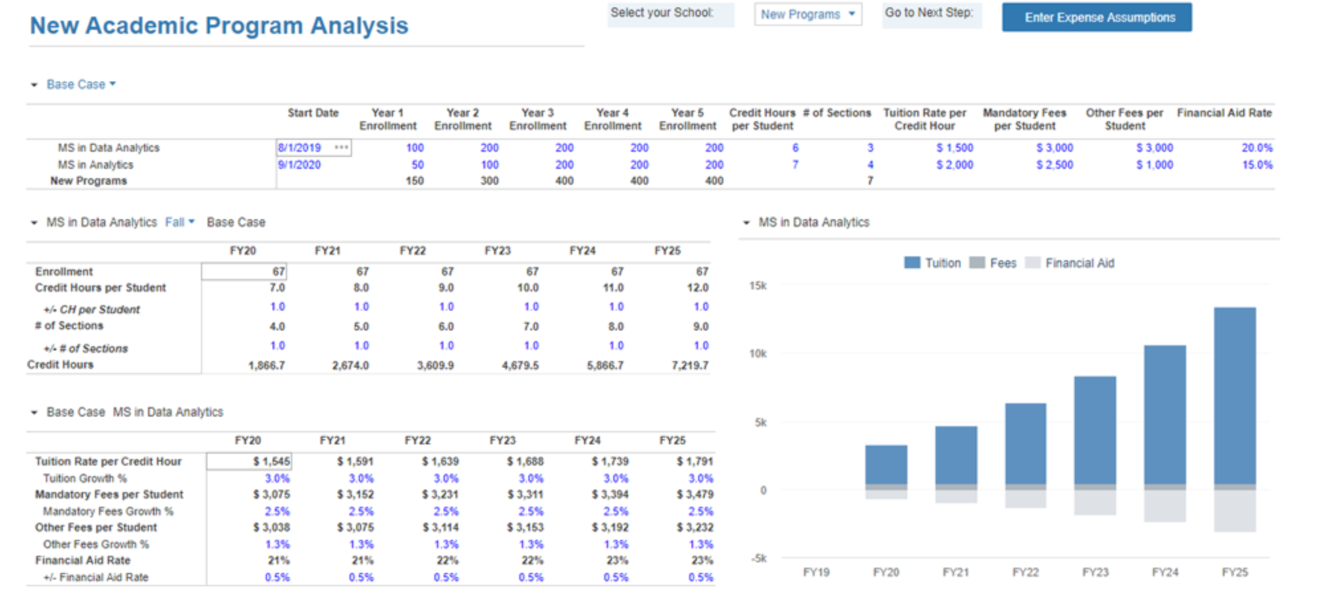
Task: Click the New Programs total row label
Action: 88,181
